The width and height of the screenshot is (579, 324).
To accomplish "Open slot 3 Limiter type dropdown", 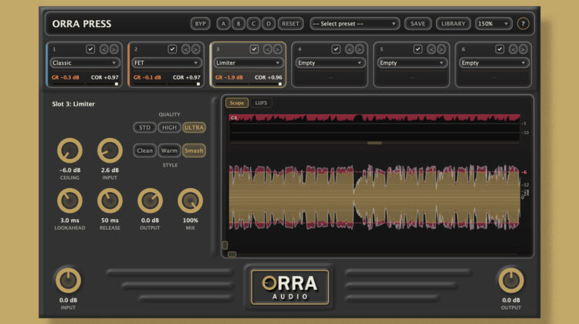I will [249, 62].
